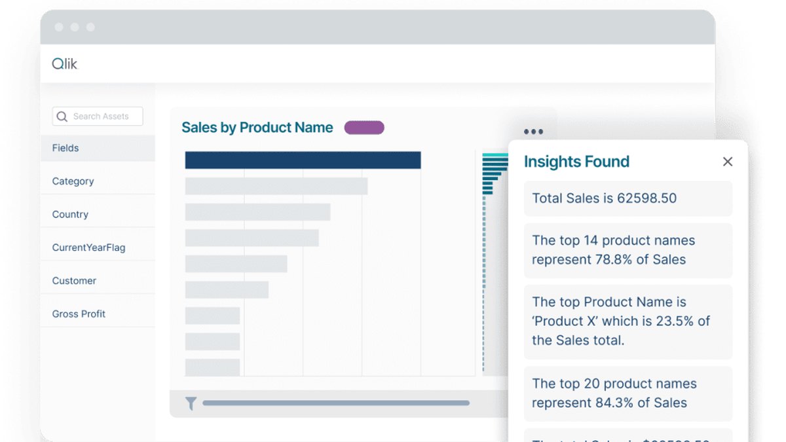Click the filter funnel icon
This screenshot has height=442, width=786.
191,403
